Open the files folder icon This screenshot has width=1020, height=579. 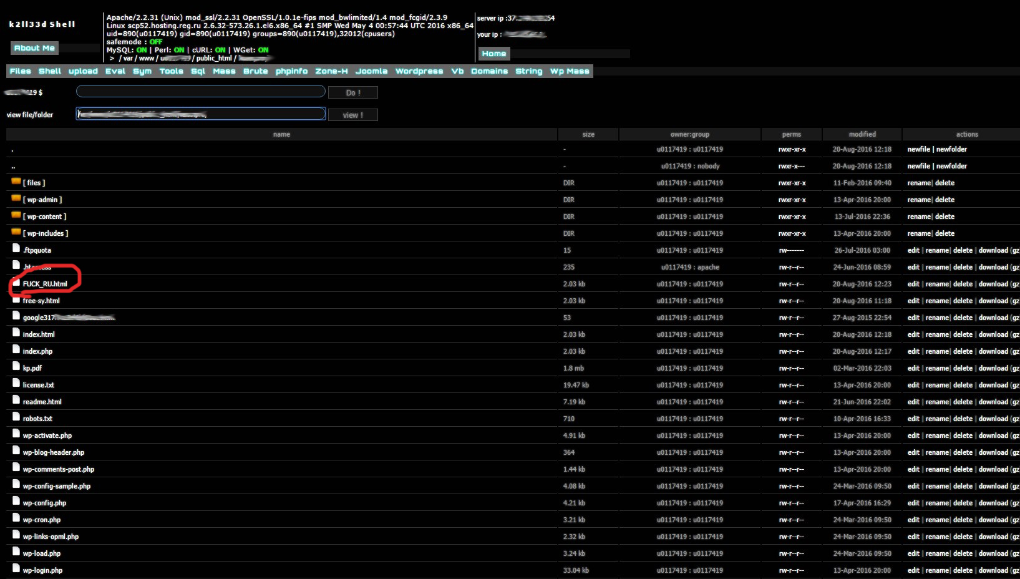pyautogui.click(x=16, y=182)
